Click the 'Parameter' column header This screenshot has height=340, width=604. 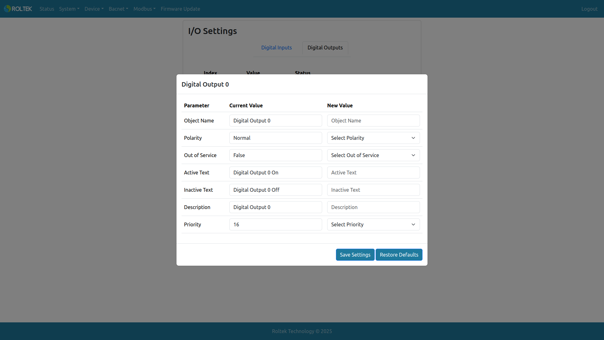pos(197,105)
